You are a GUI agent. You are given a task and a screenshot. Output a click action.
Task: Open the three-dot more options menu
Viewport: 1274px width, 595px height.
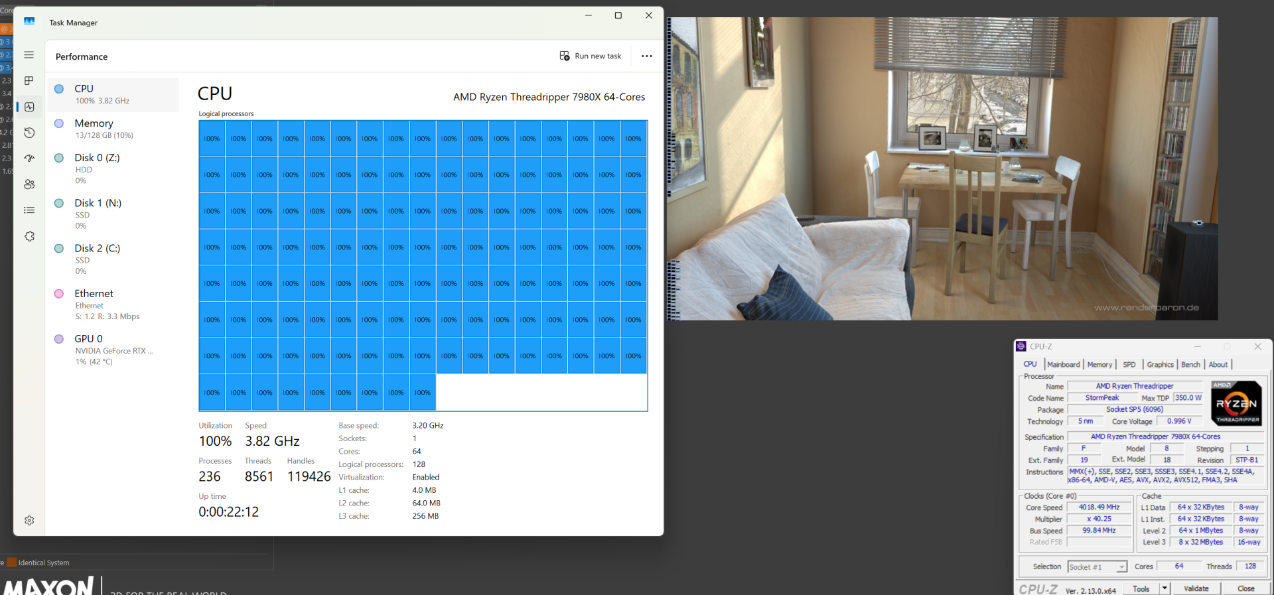pos(647,56)
